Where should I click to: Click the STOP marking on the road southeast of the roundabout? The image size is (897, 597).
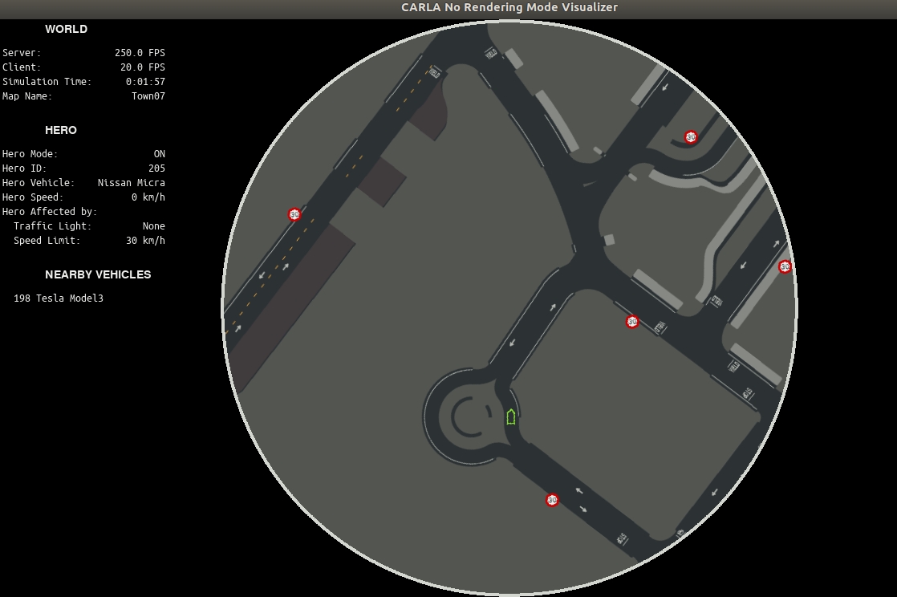pyautogui.click(x=622, y=539)
